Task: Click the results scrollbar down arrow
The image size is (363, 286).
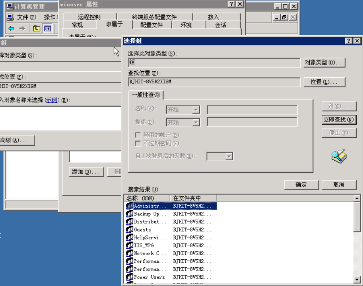Action: (x=357, y=280)
